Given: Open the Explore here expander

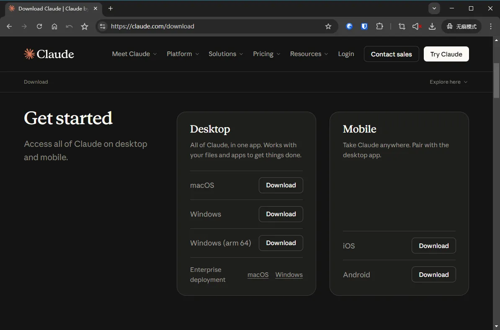Looking at the screenshot, I should (x=448, y=82).
